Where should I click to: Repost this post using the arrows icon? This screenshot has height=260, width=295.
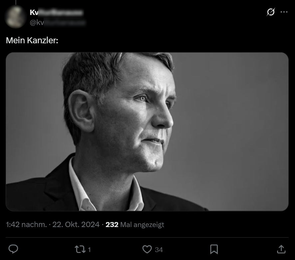(x=80, y=249)
